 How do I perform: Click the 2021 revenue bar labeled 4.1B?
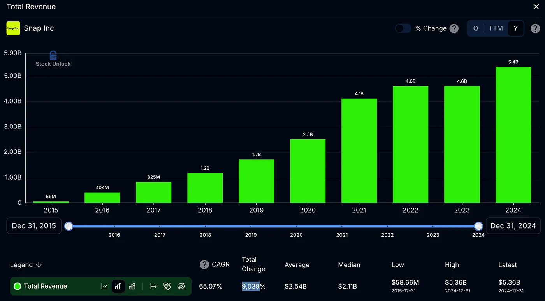pyautogui.click(x=359, y=151)
